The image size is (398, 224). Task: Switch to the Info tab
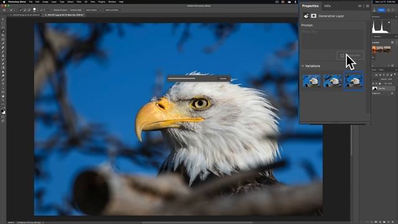(328, 6)
